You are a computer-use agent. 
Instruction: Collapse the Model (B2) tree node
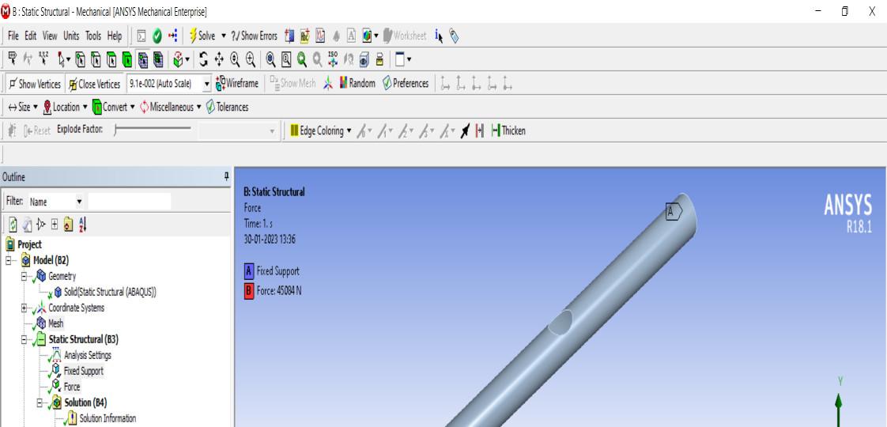click(9, 261)
